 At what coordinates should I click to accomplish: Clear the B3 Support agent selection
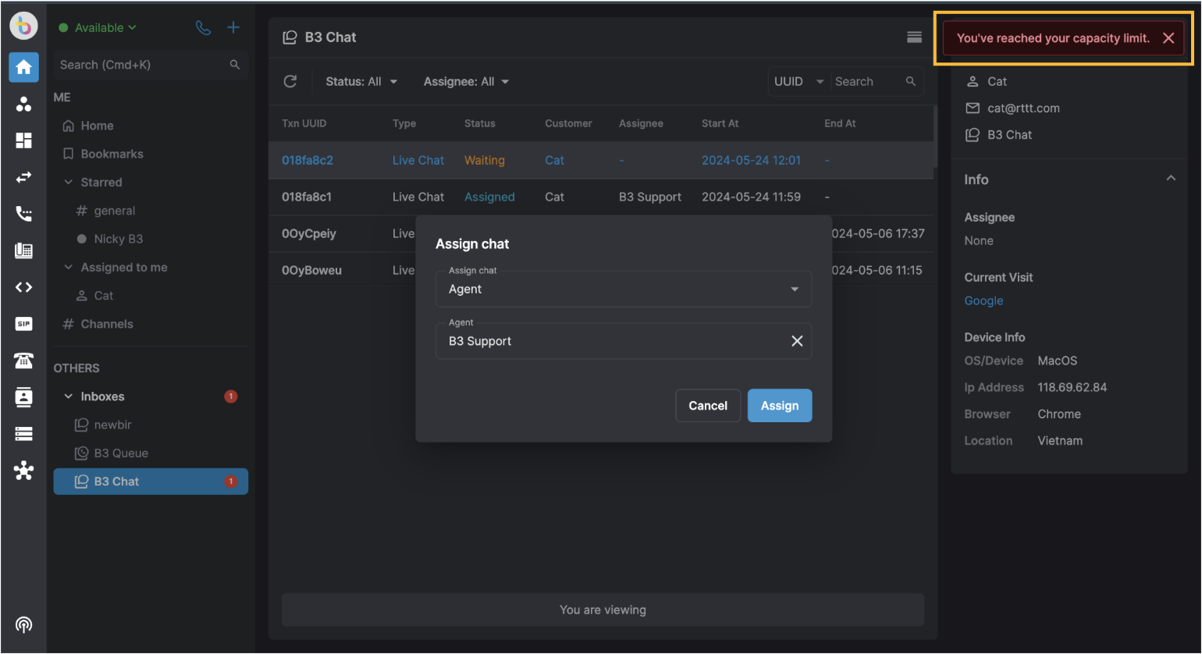click(797, 341)
